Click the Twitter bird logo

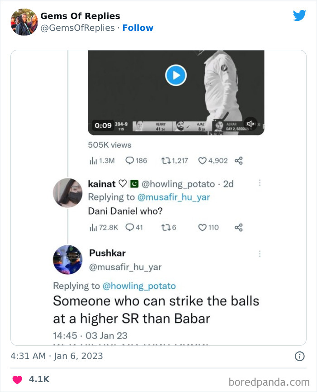coord(299,16)
